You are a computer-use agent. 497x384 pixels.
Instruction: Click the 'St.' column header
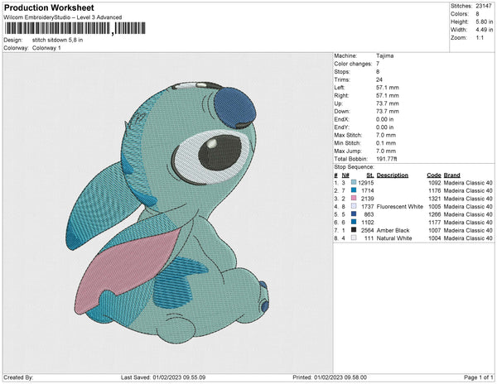(x=370, y=175)
